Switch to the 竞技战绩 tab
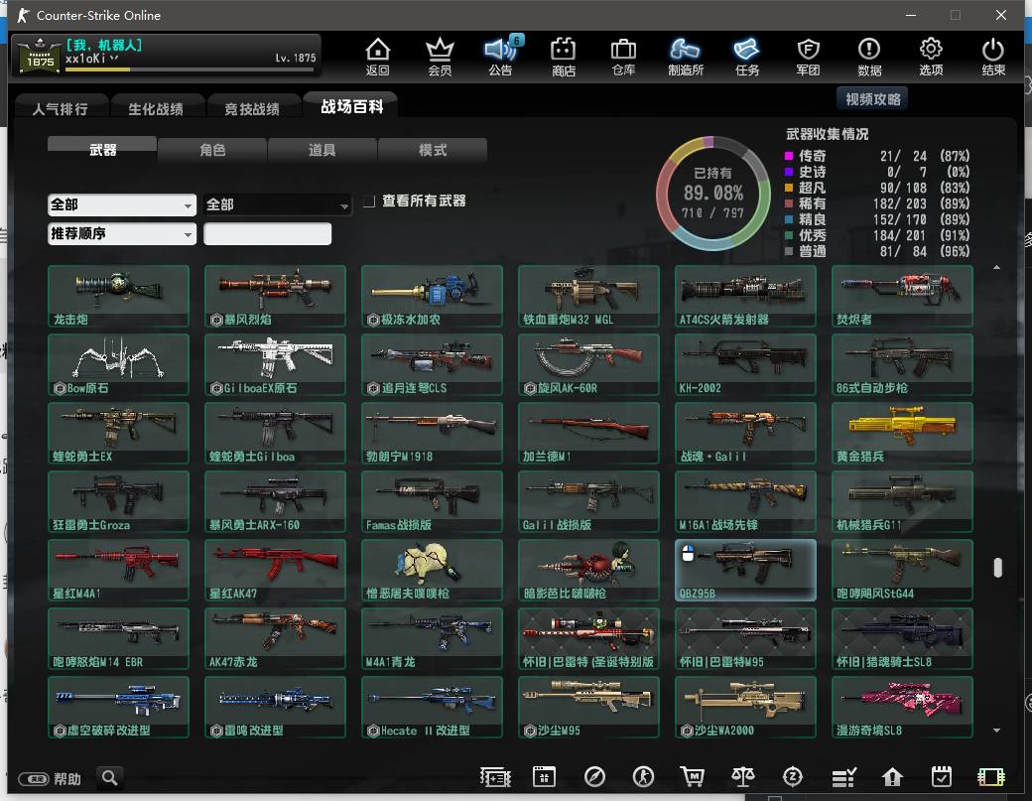The height and width of the screenshot is (801, 1032). coord(252,108)
